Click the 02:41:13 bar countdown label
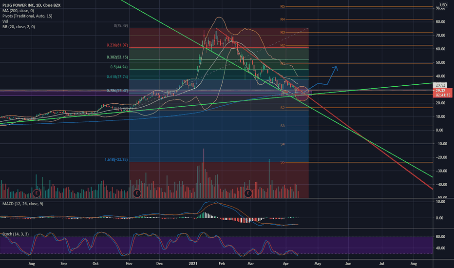The height and width of the screenshot is (268, 454). [x=443, y=95]
